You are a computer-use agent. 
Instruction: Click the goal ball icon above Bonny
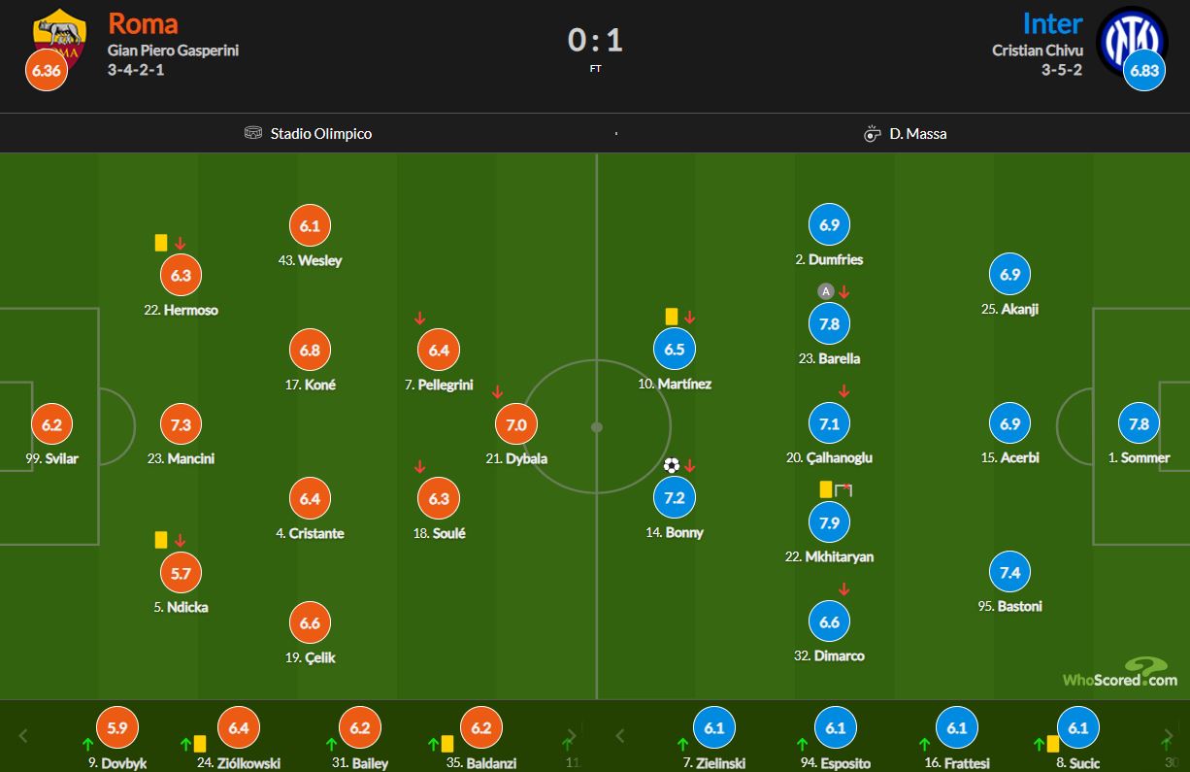[x=672, y=465]
